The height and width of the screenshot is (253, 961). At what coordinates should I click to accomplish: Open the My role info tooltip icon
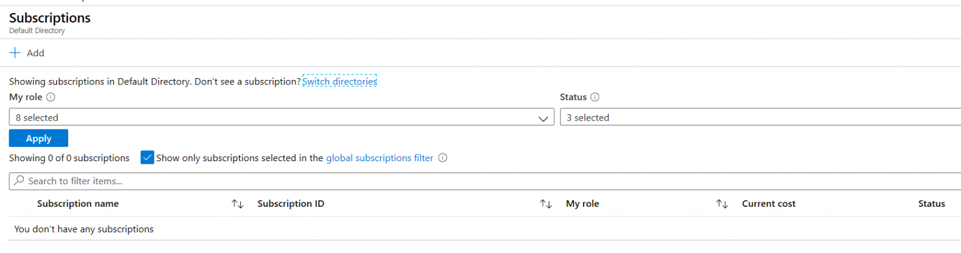coord(51,97)
